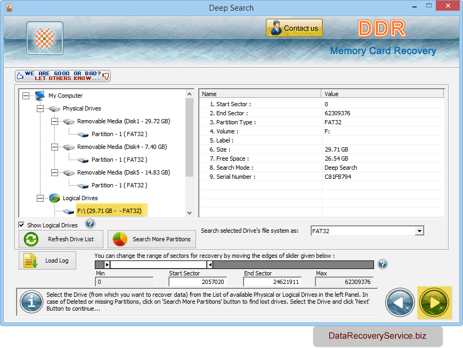Open help icon beside the sector slider
The image size is (463, 348).
383,264
